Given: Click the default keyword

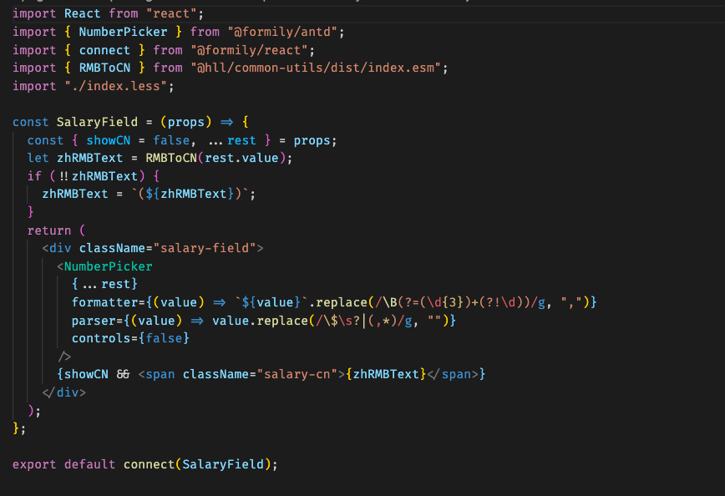Looking at the screenshot, I should tap(89, 464).
